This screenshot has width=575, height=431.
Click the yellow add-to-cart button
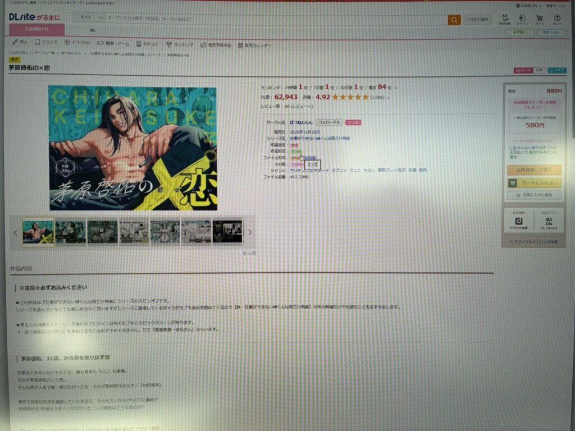pos(533,183)
